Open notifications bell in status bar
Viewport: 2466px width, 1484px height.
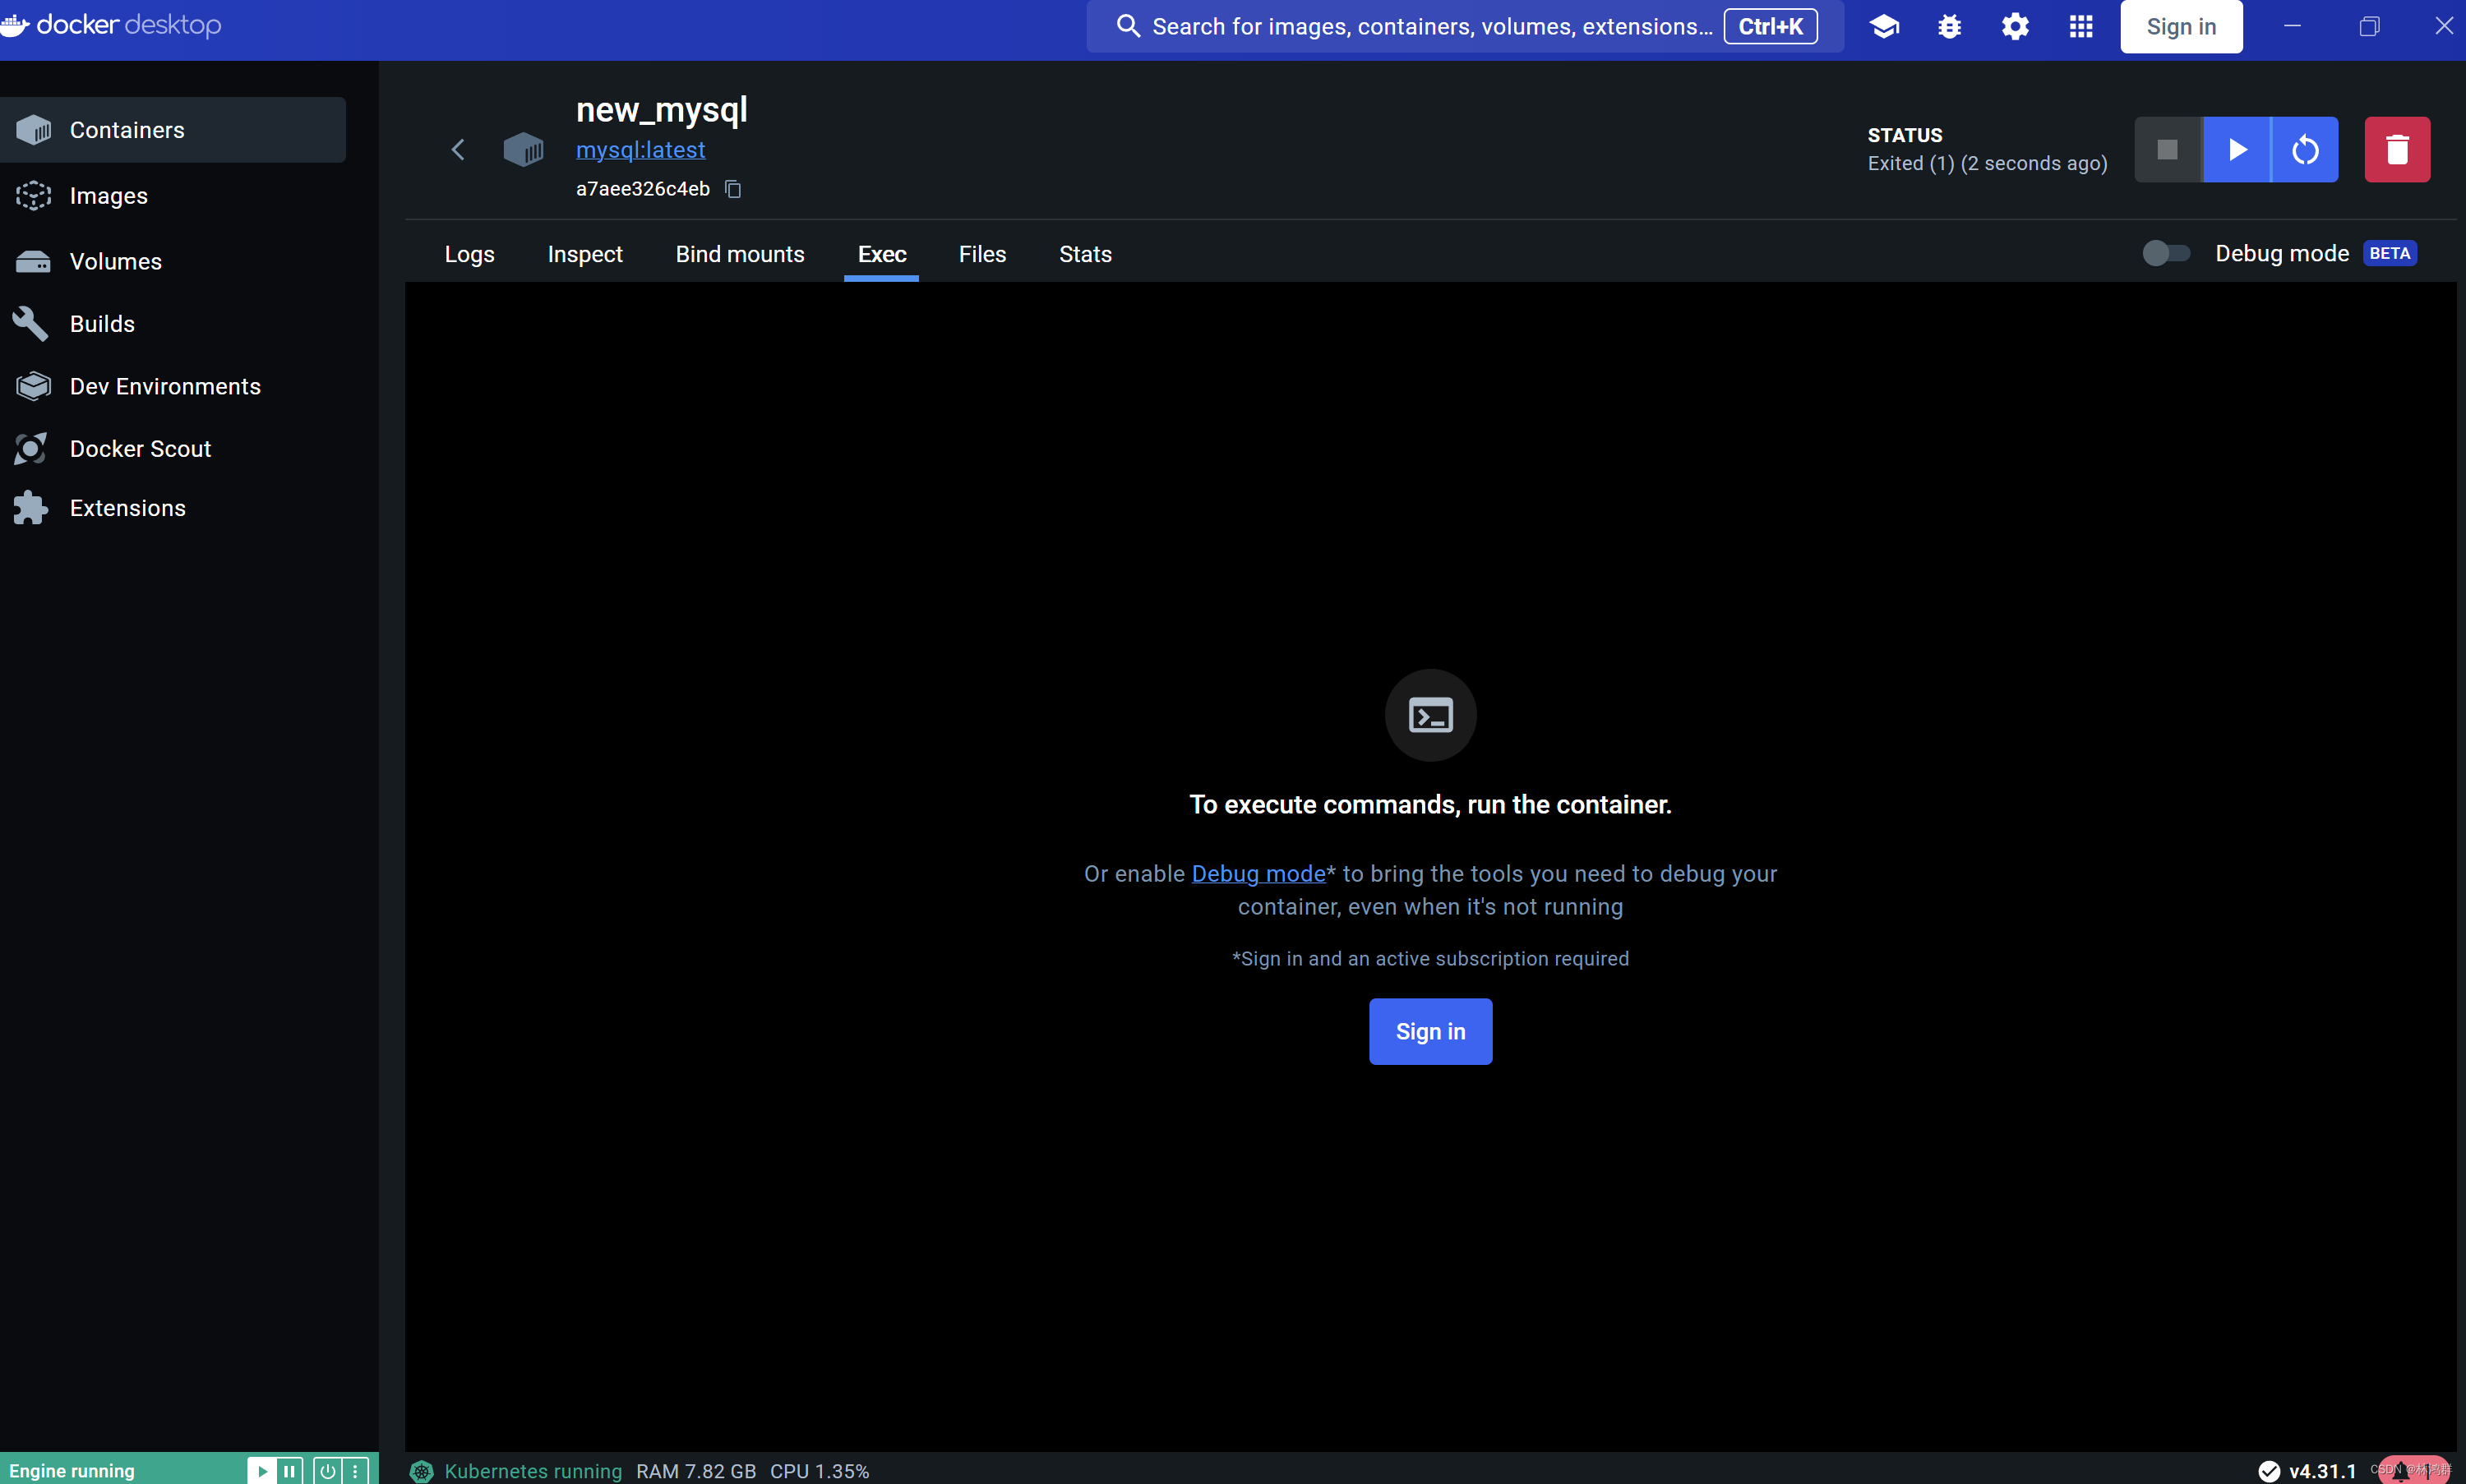[2401, 1471]
